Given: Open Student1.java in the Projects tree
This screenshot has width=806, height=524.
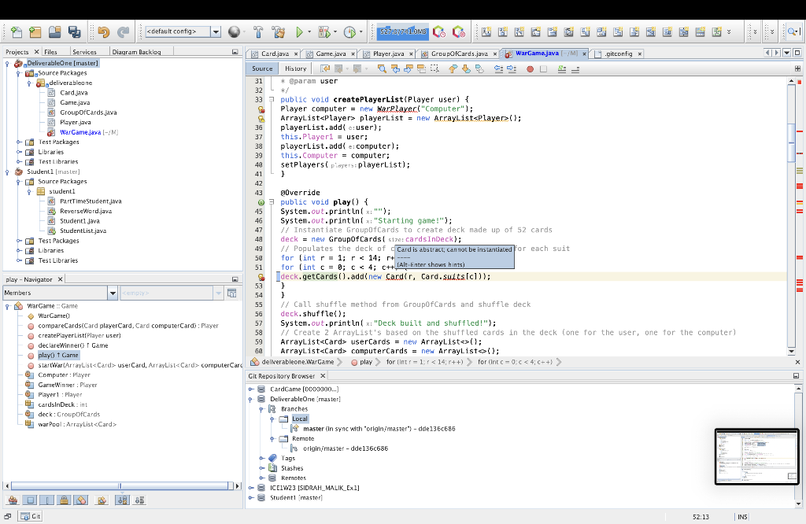Looking at the screenshot, I should coord(79,221).
